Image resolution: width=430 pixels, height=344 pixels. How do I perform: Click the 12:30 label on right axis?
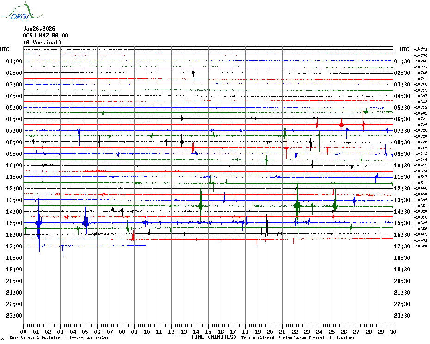click(x=401, y=189)
